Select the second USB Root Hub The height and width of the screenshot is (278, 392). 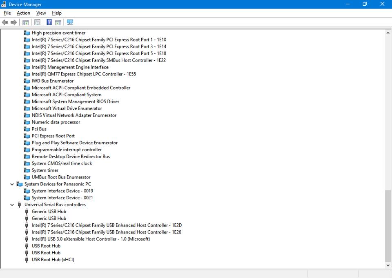click(x=46, y=253)
